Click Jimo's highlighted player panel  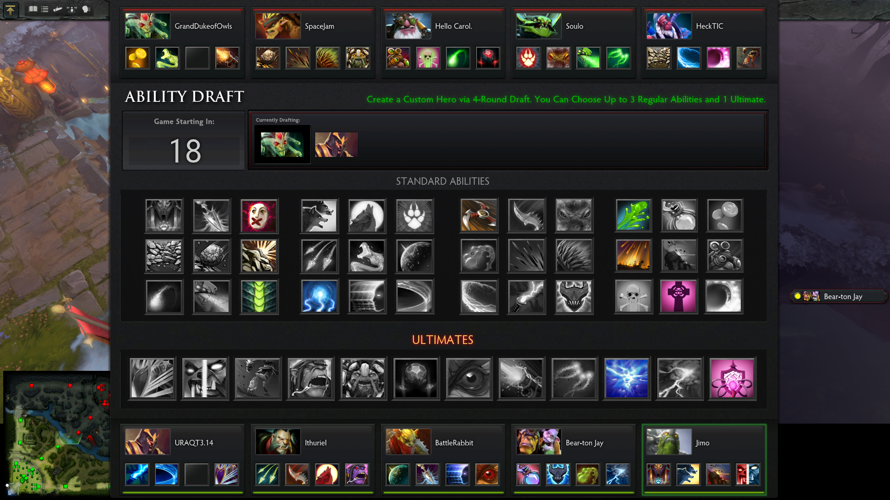click(x=704, y=460)
